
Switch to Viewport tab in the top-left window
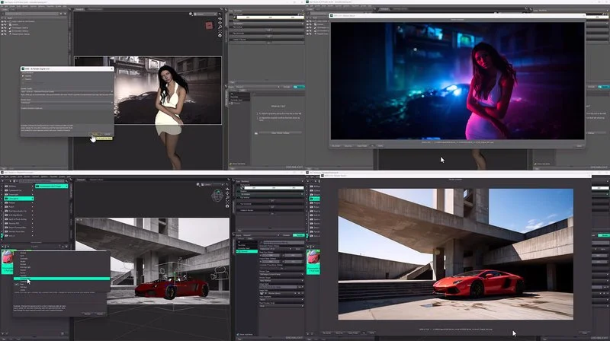(x=79, y=9)
